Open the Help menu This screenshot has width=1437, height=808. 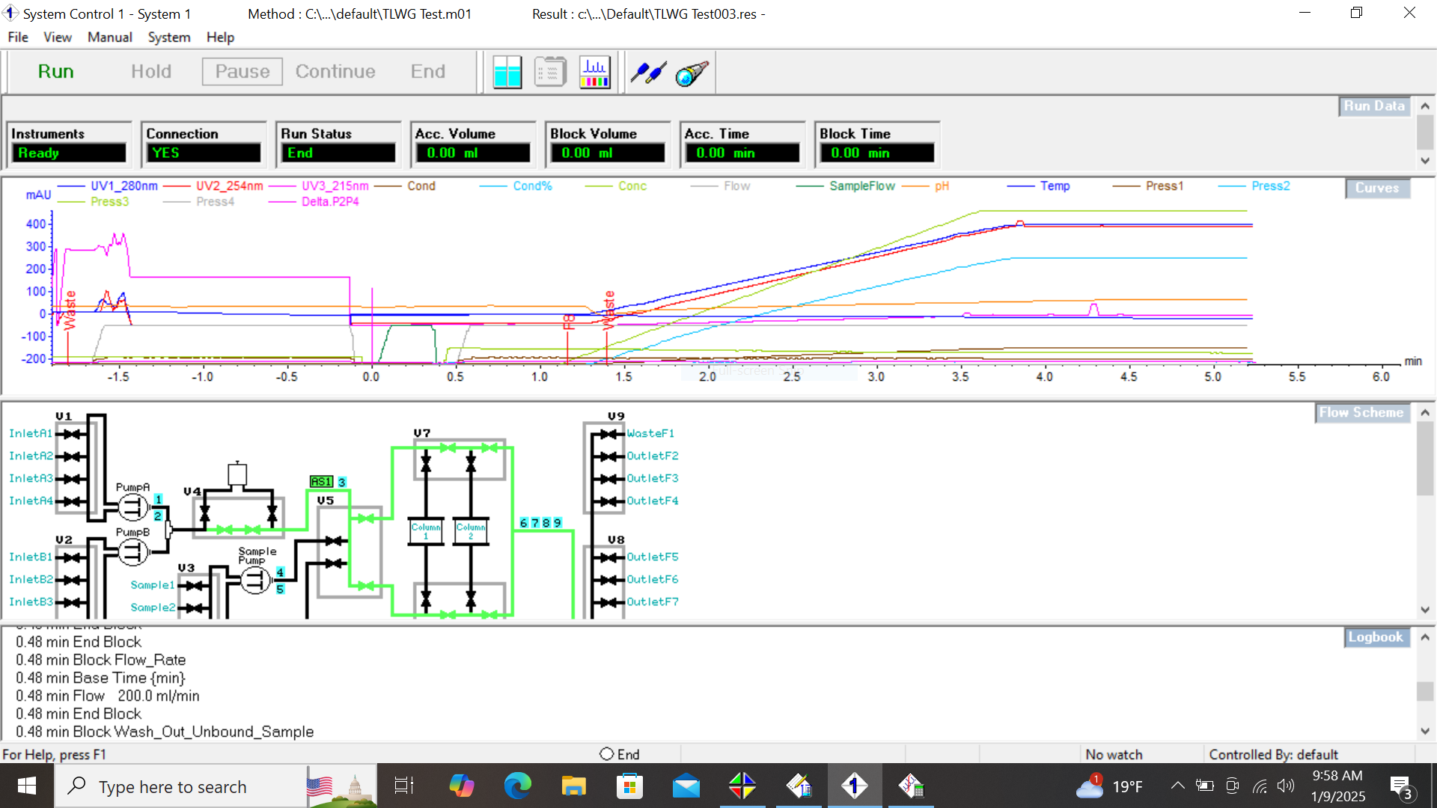[x=221, y=37]
